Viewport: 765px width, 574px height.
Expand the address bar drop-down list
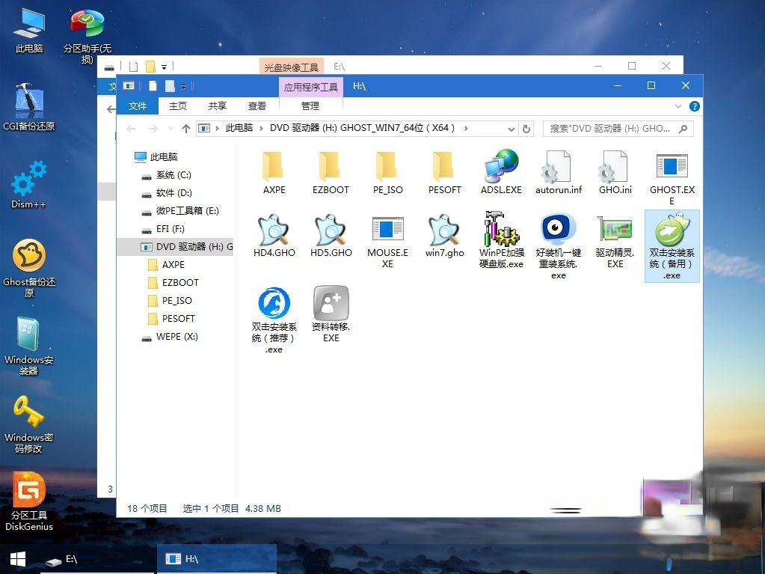(513, 128)
